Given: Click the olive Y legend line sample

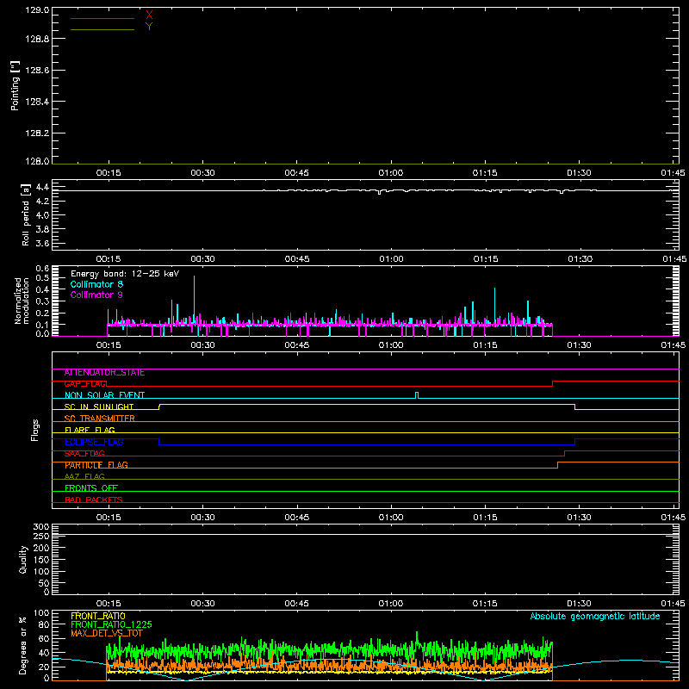Looking at the screenshot, I should tap(102, 29).
